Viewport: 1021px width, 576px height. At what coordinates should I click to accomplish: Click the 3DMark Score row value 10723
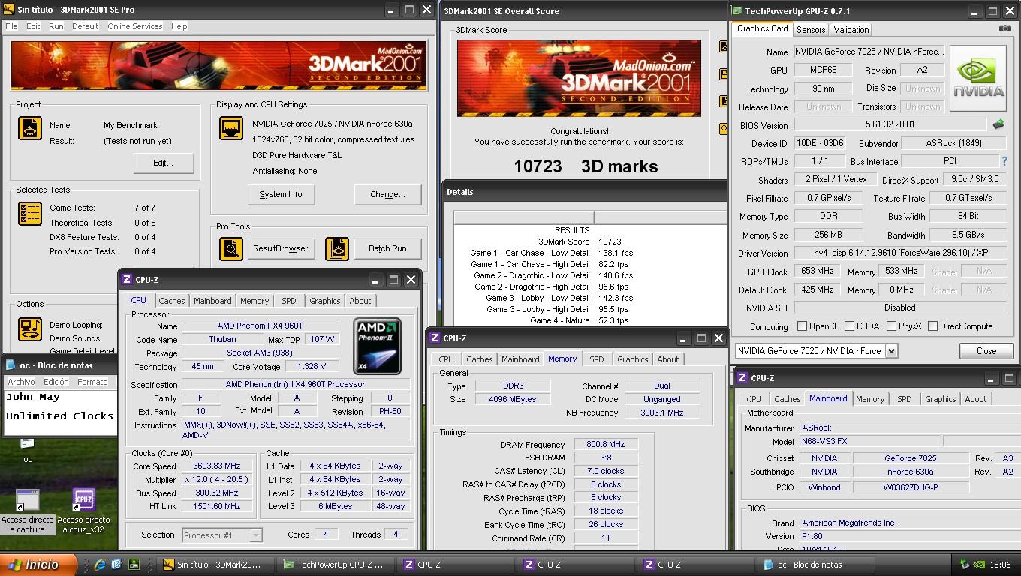[x=610, y=241]
